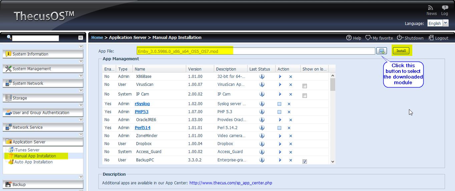
Task: Collapse the Application Server section
Action: (x=81, y=134)
